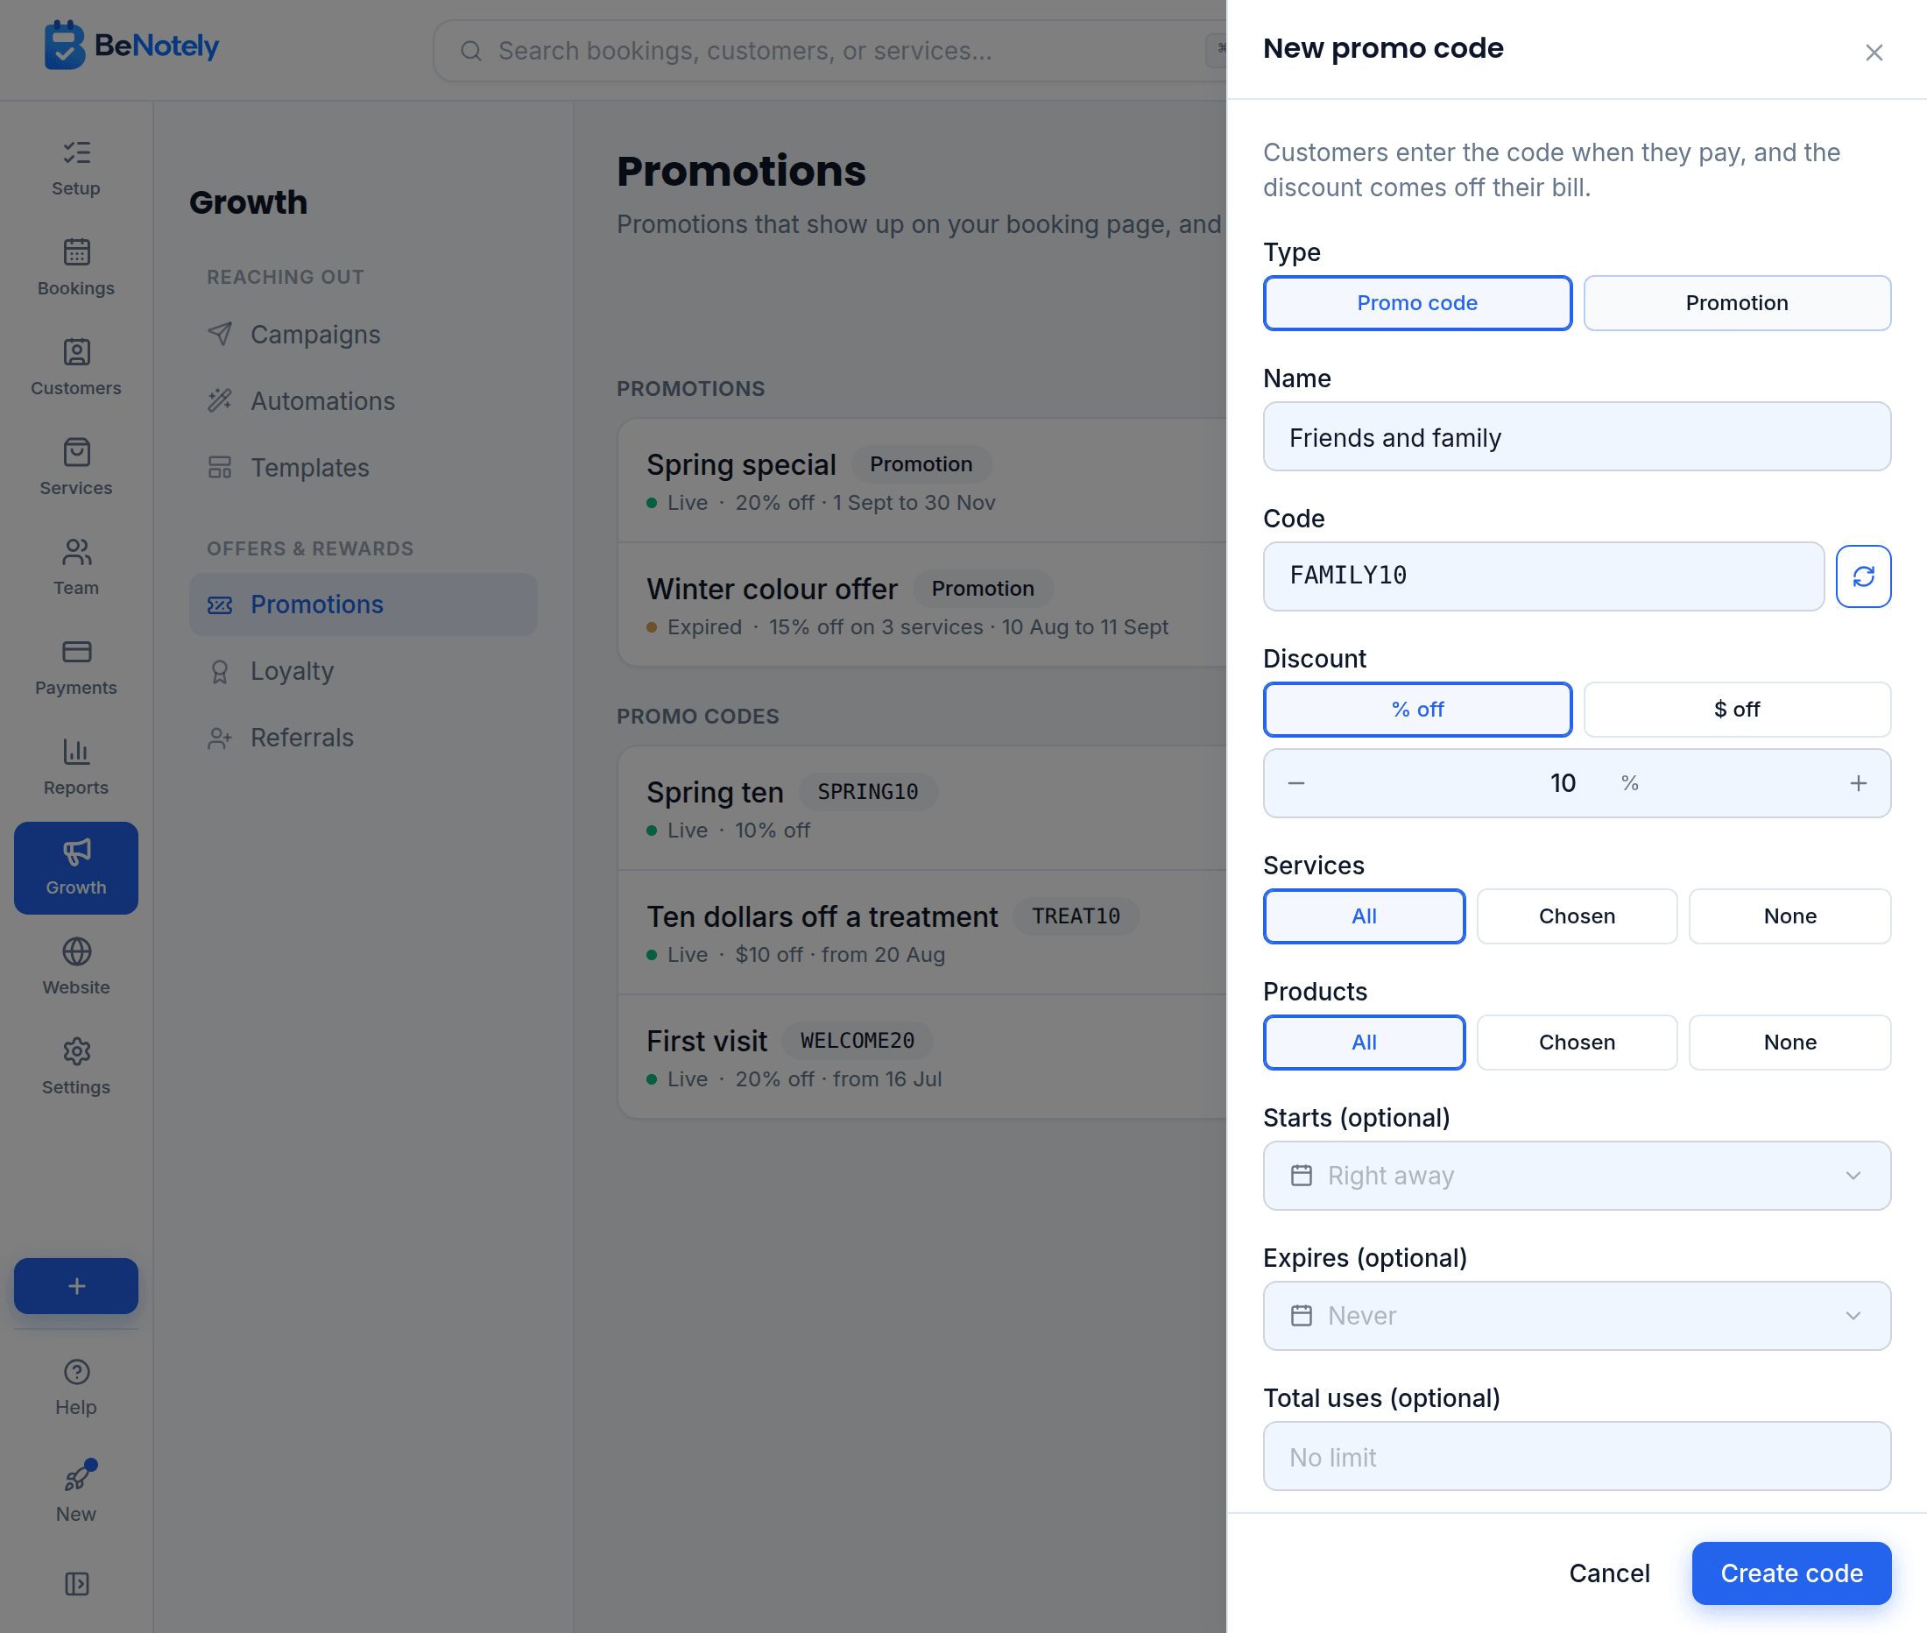The width and height of the screenshot is (1927, 1633).
Task: Select Promotion type
Action: pos(1736,303)
